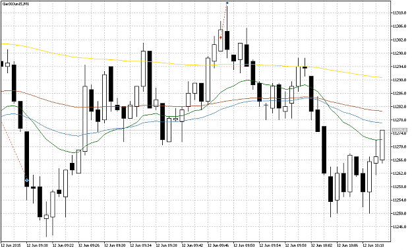Click the 11294.0 price axis label
412x250 pixels.
399,67
